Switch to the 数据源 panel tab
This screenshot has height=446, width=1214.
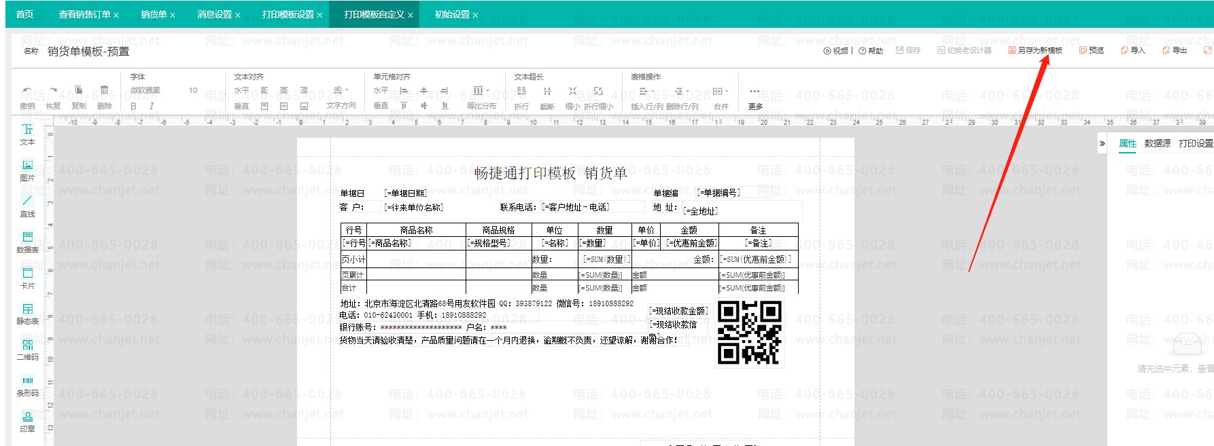click(x=1157, y=143)
